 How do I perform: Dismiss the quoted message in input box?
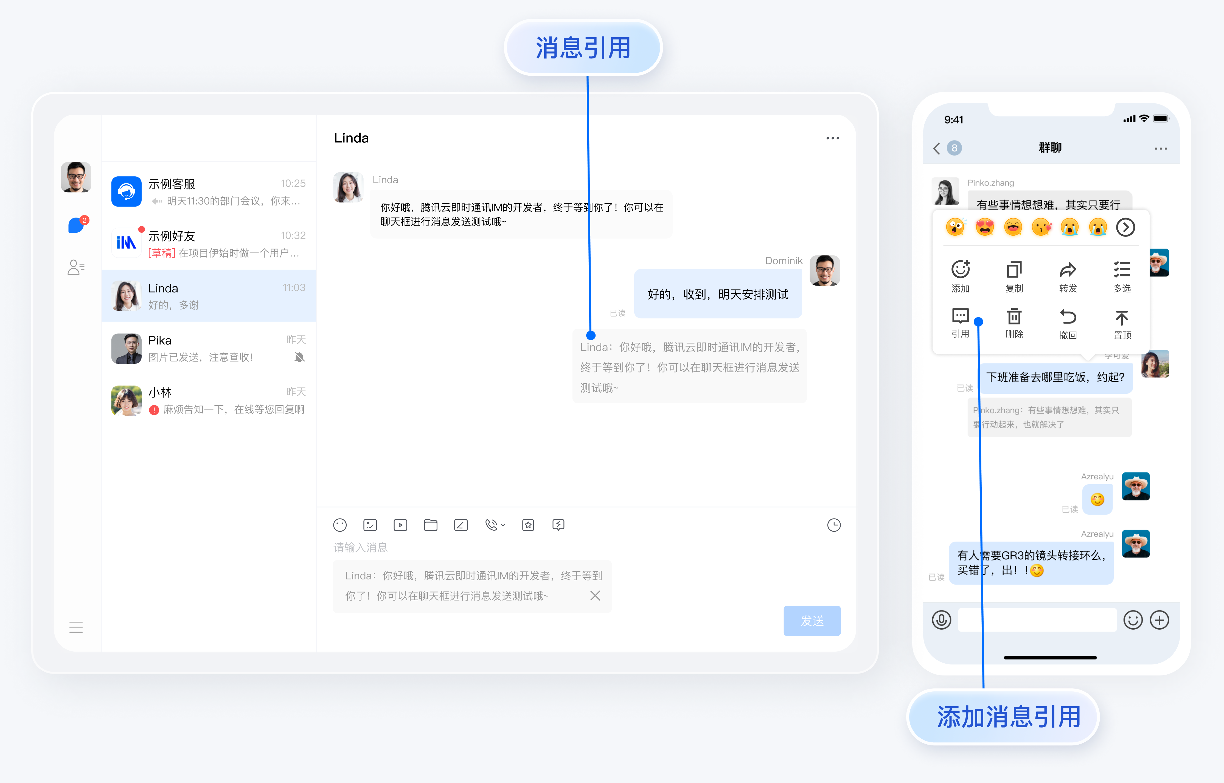pos(594,595)
